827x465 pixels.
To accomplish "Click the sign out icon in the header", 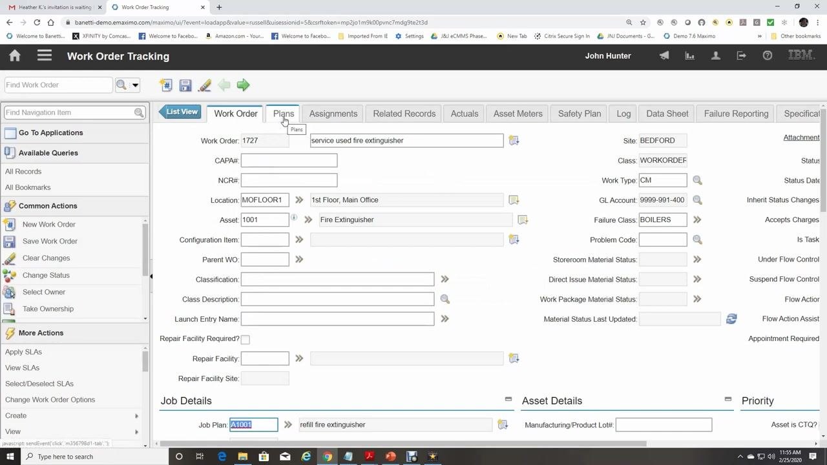I will [x=742, y=56].
